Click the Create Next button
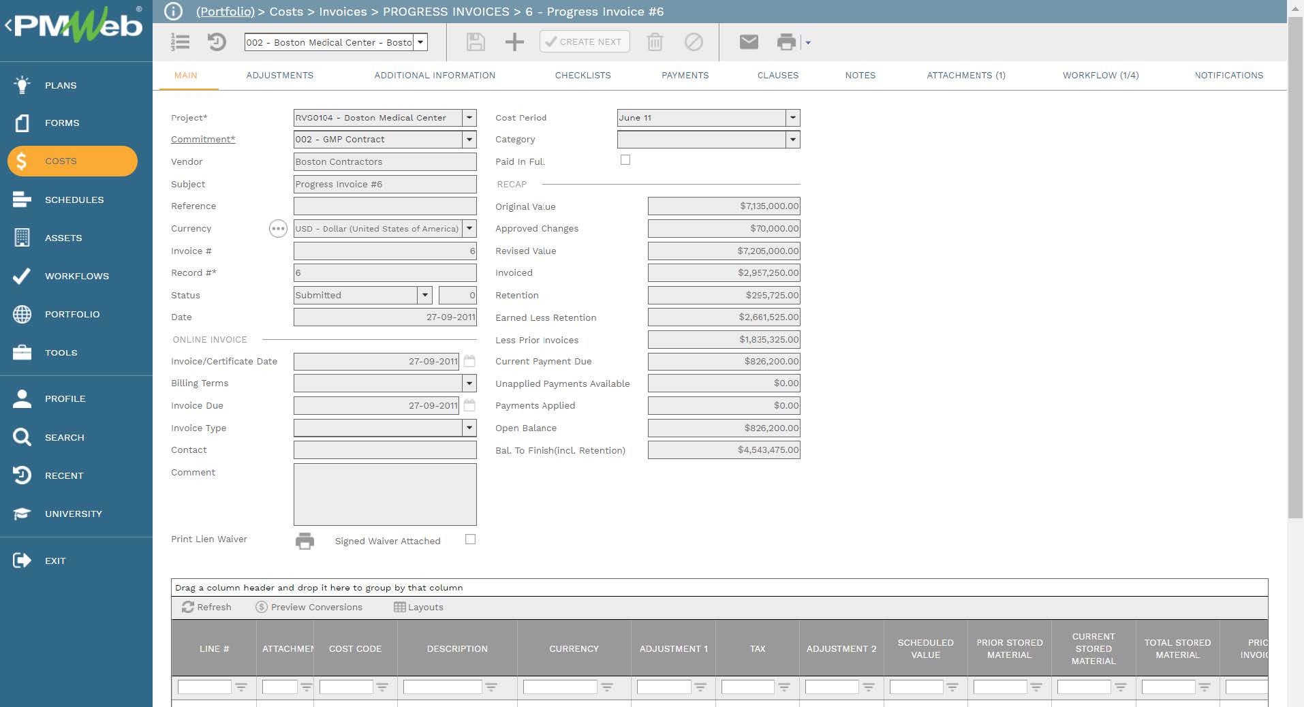This screenshot has width=1304, height=707. (585, 42)
